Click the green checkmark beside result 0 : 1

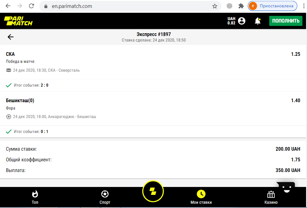tap(9, 131)
